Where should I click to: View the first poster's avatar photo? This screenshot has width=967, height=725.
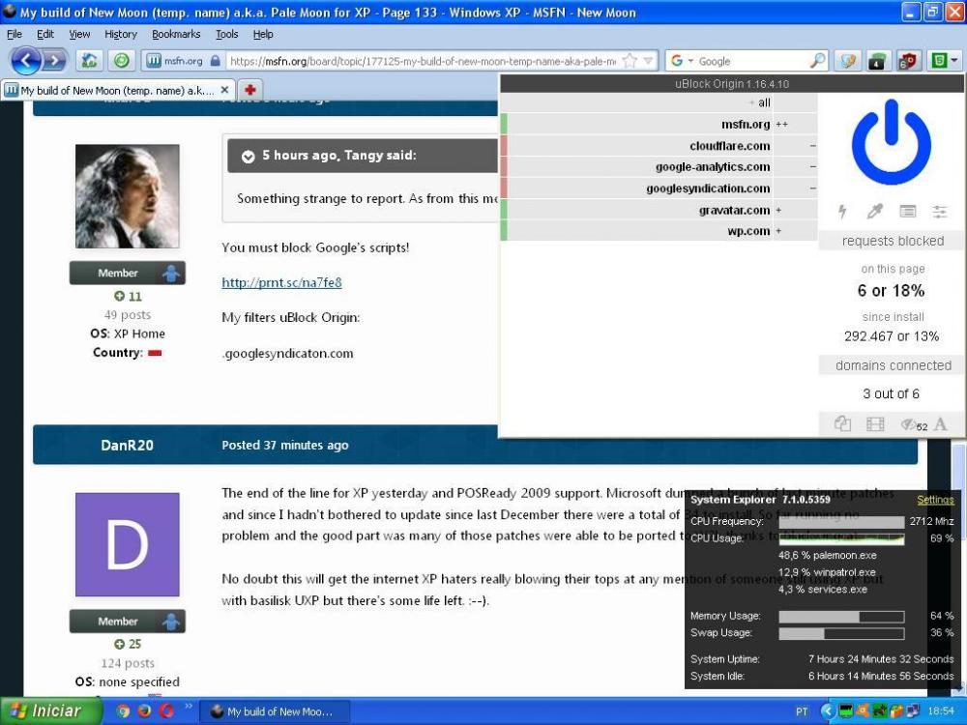pyautogui.click(x=127, y=196)
